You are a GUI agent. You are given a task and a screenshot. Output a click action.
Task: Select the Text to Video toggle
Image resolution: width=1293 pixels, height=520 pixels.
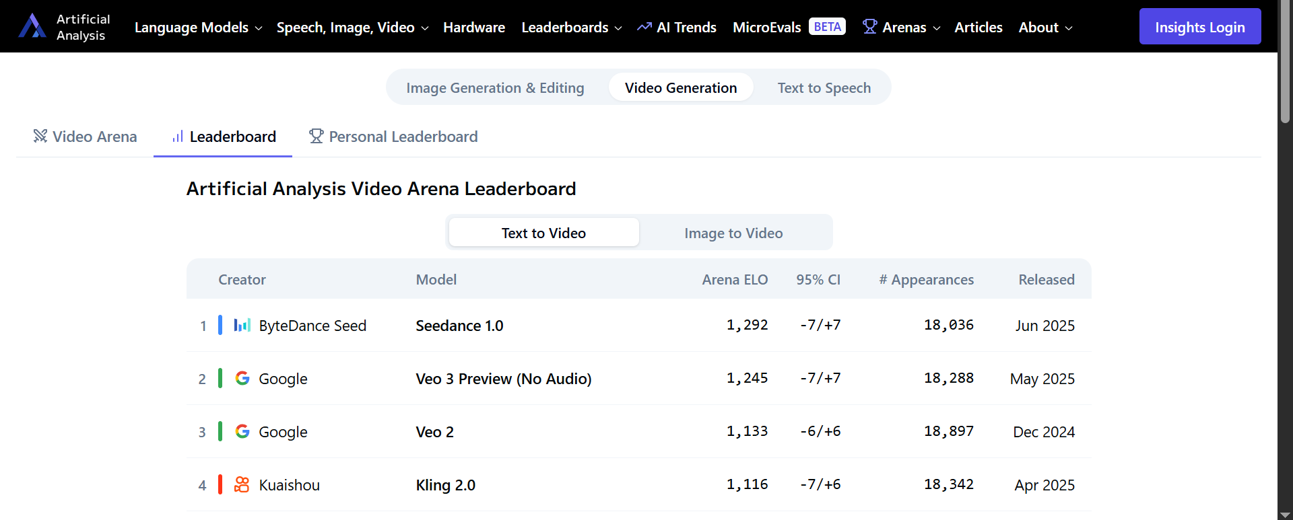click(x=543, y=233)
